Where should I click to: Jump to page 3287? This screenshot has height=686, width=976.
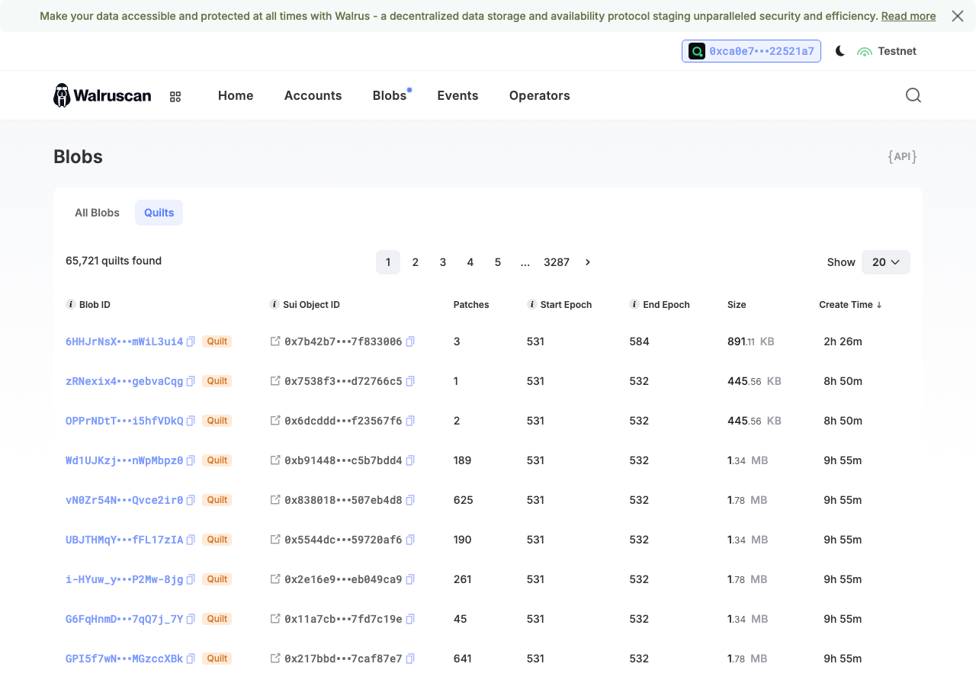557,262
